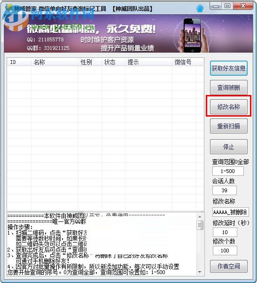Maximize the 神威管家 window
This screenshot has width=257, height=283.
[227, 6]
